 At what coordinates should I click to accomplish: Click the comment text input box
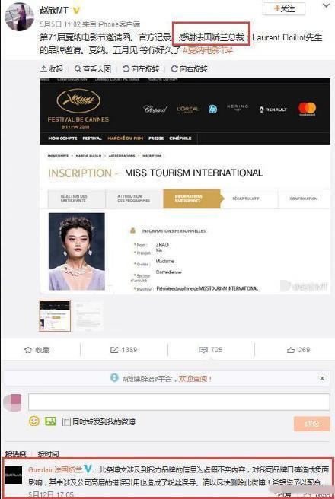[x=179, y=402]
